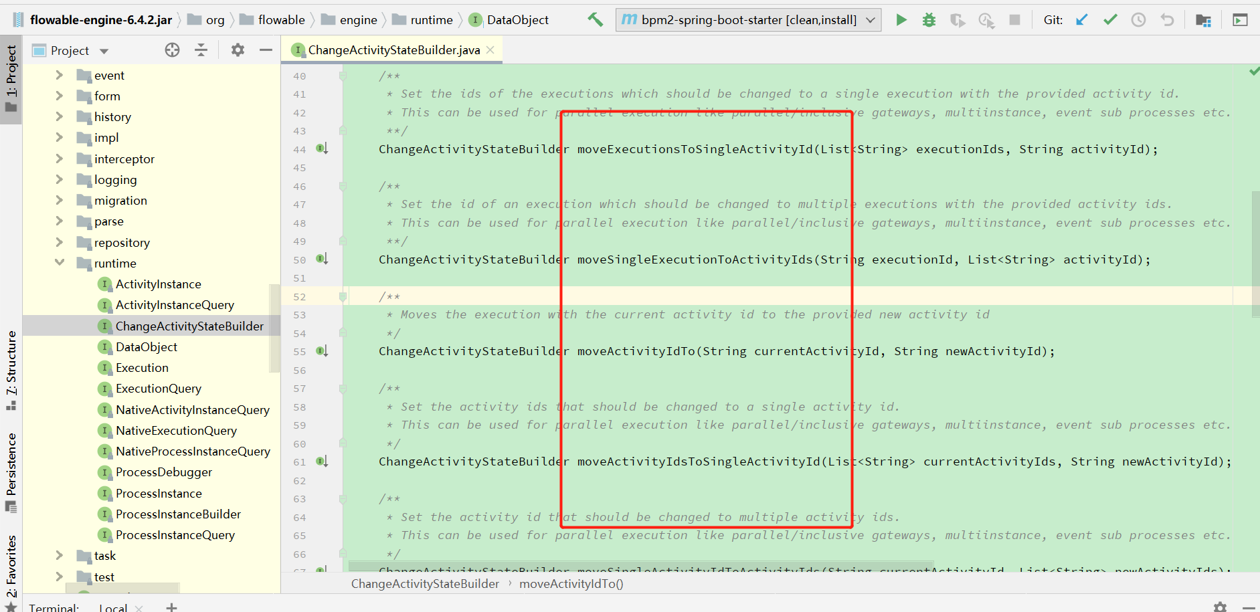Expand the task folder
Viewport: 1260px width, 612px height.
[59, 555]
